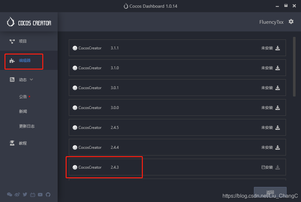Screen dimensions: 301x202
Task: Collapse the 动态 menu chevron
Action: pyautogui.click(x=31, y=80)
